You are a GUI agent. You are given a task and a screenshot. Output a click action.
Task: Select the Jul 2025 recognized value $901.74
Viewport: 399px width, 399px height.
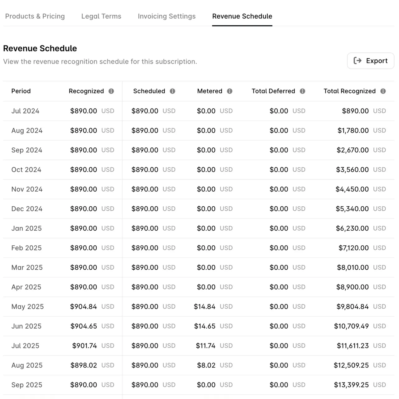tap(84, 346)
